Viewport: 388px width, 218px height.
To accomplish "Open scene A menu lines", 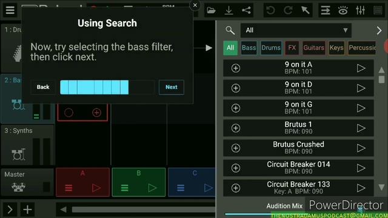I will coord(69,188).
